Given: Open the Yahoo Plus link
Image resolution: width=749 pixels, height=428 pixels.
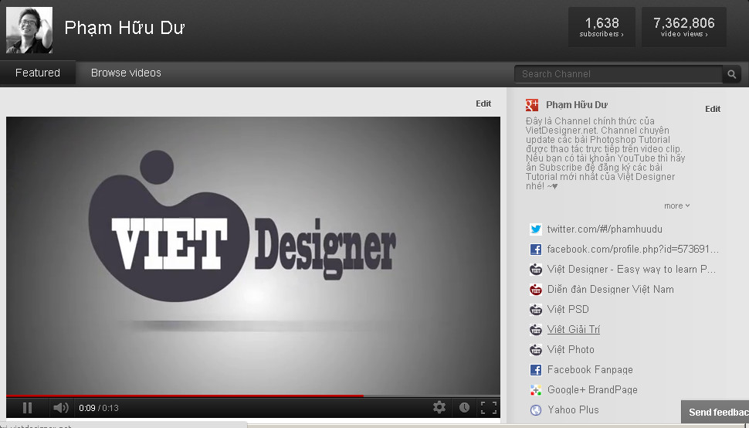Looking at the screenshot, I should pos(573,410).
